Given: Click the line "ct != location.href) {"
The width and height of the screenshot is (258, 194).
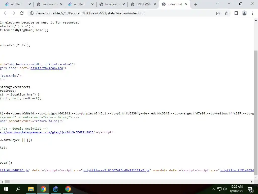Looking at the screenshot, I should (20, 94).
